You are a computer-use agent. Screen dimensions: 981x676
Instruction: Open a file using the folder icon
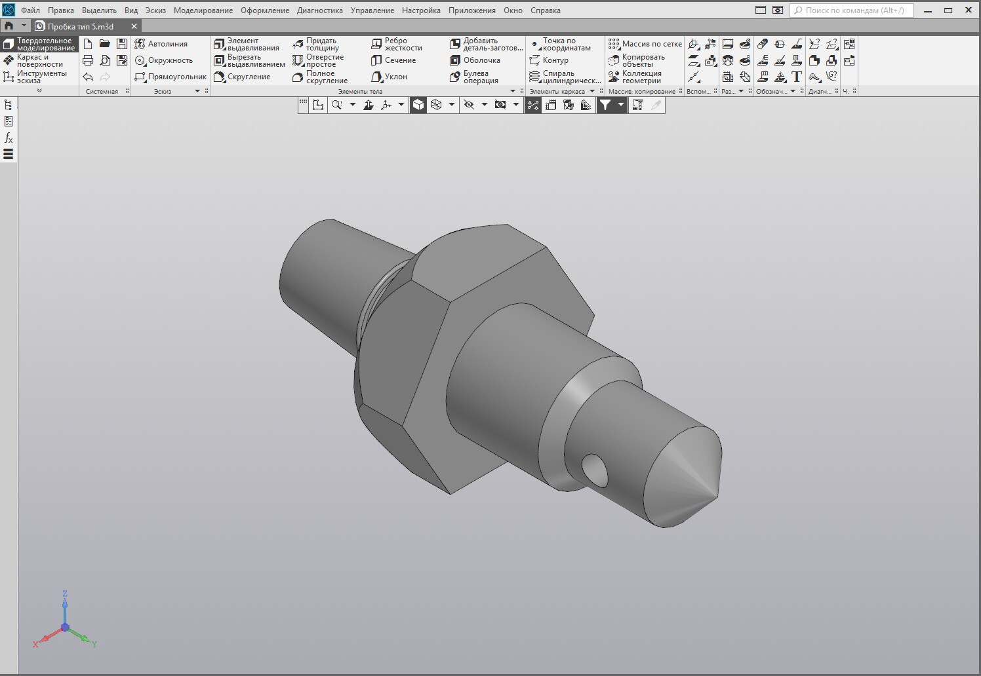pos(105,44)
